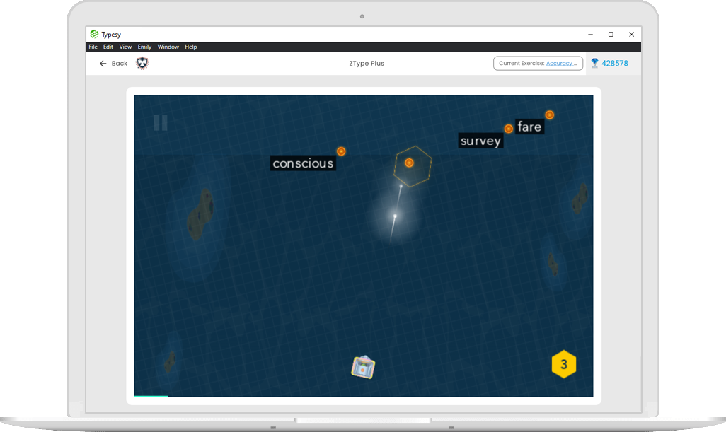Click the back arrow icon
This screenshot has height=432, width=726.
(x=103, y=64)
